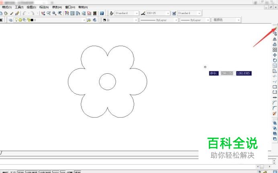The width and height of the screenshot is (278, 173).
Task: Select the Break tool
Action: click(275, 92)
